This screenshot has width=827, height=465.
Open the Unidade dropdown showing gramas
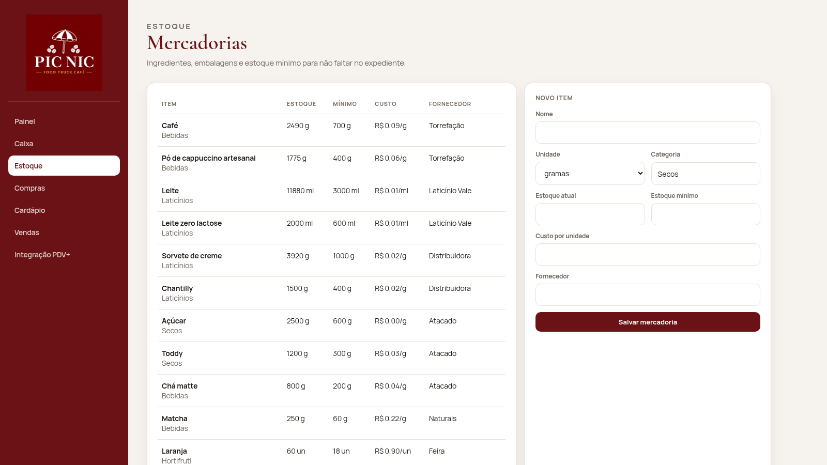(x=590, y=174)
